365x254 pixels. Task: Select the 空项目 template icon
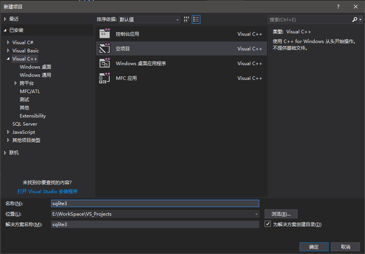click(105, 48)
